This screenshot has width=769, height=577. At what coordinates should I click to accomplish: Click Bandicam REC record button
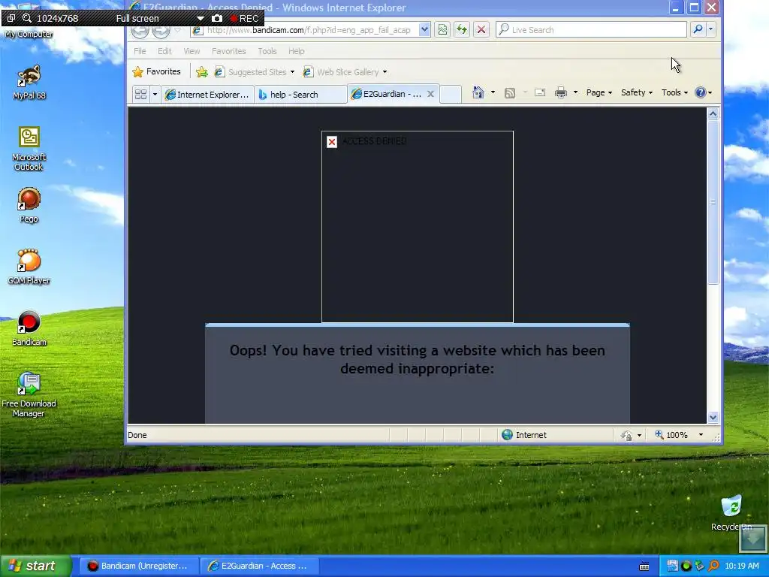pyautogui.click(x=244, y=19)
